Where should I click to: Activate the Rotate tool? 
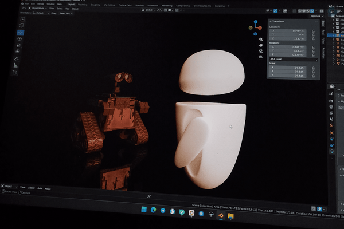(19, 39)
